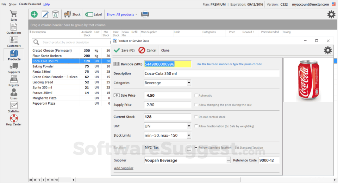
Task: Open the Create Password menu
Action: click(x=30, y=4)
